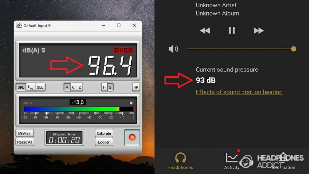This screenshot has height=174, width=309.
Task: Click the Unknown Artist text
Action: click(x=216, y=5)
